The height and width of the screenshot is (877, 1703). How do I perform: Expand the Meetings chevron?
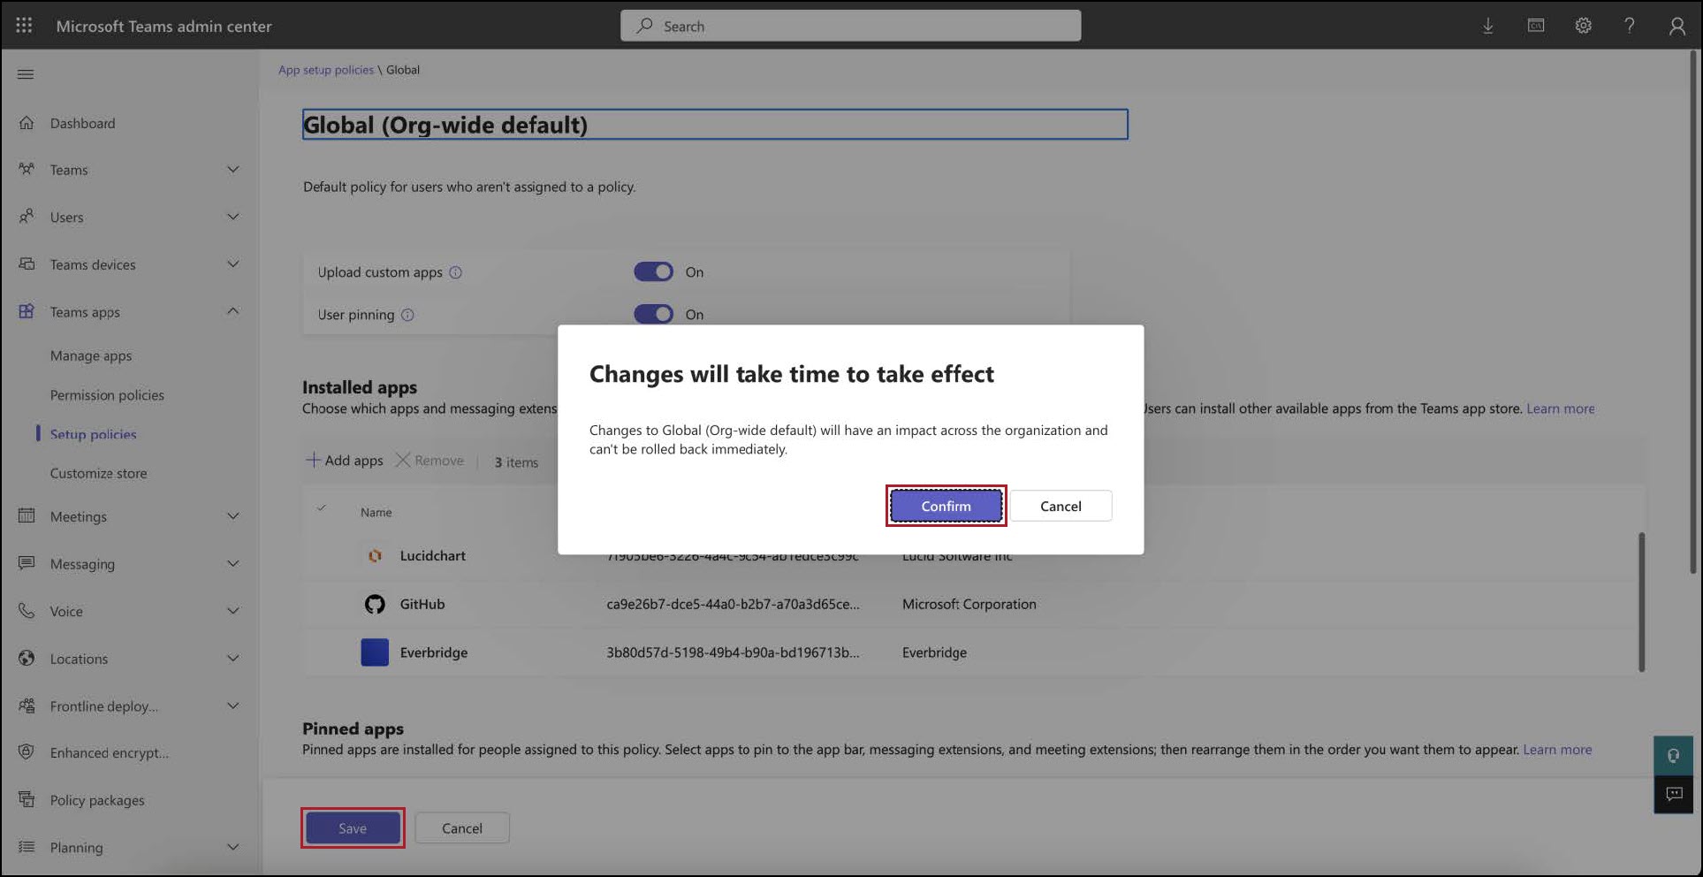pos(232,515)
